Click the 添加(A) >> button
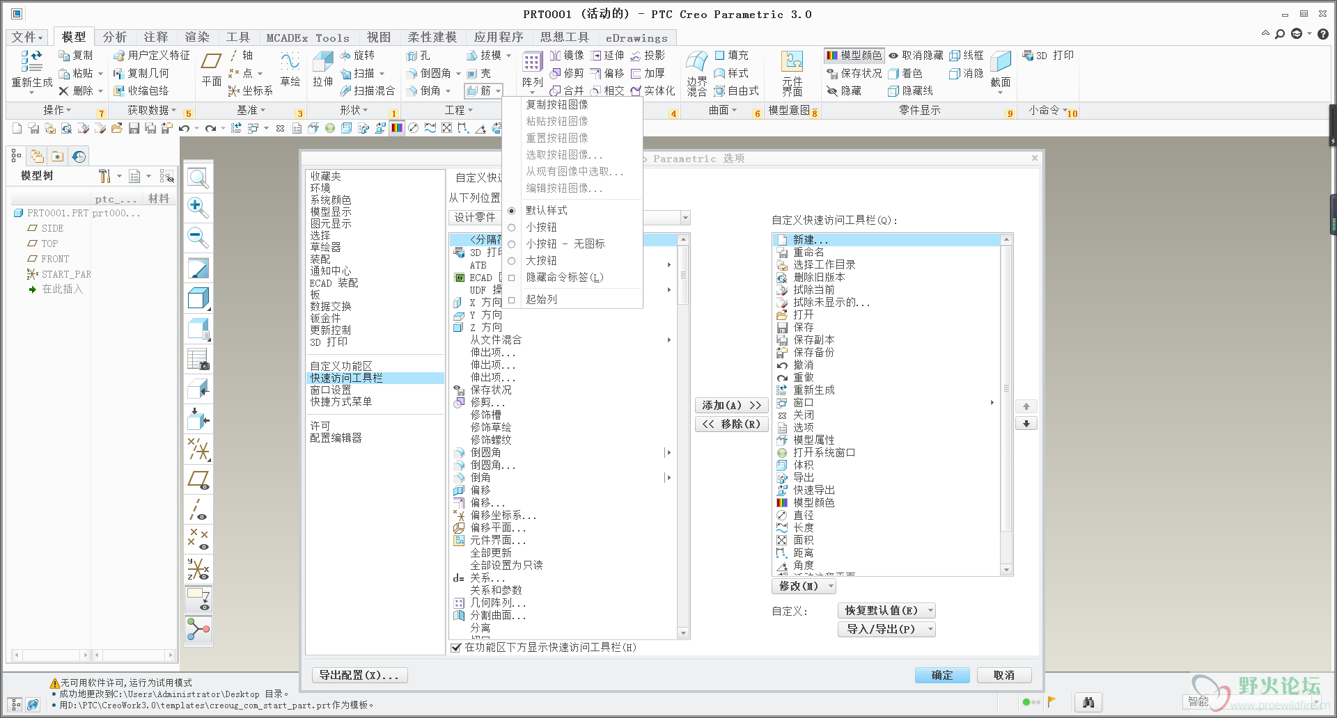Screen dimensions: 1337x718 (x=731, y=406)
